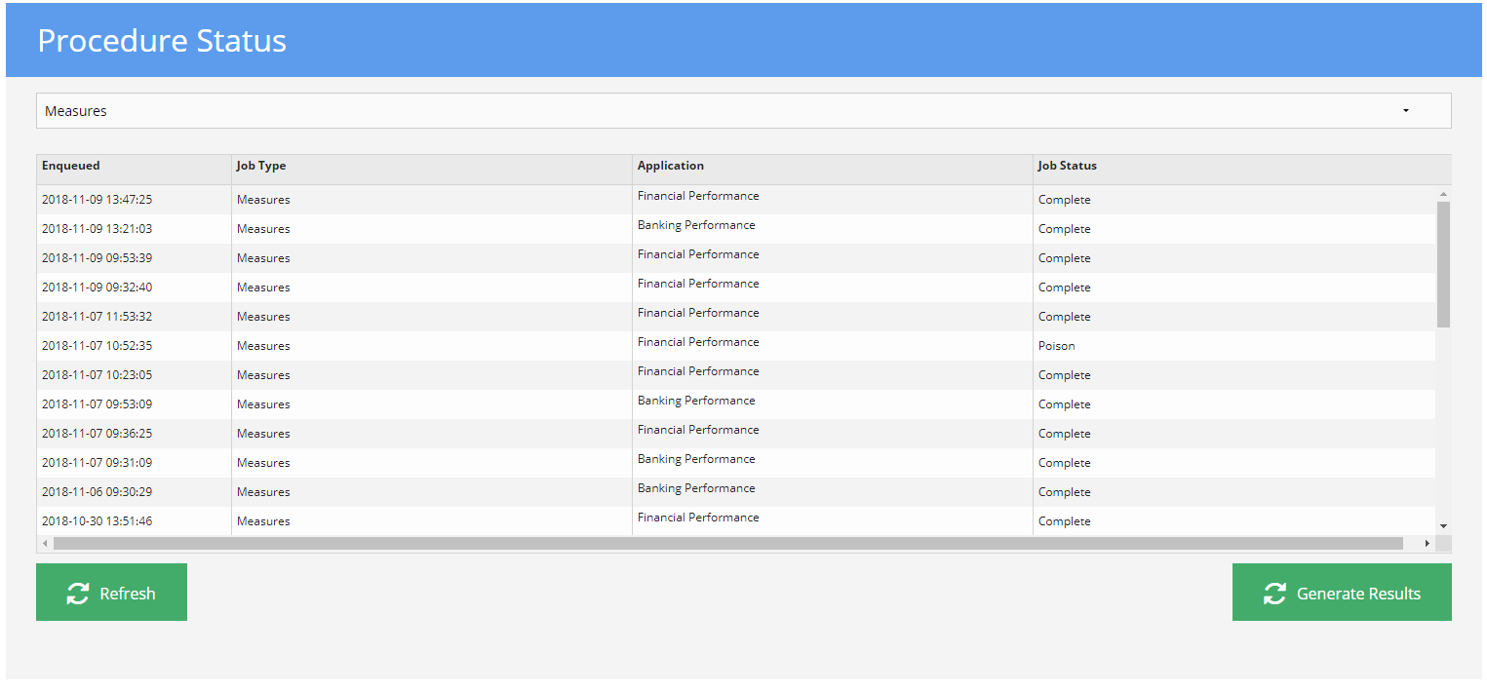Click Banking Performance in the 2018-11-06 09:30:29 row
1487x691 pixels.
click(696, 488)
